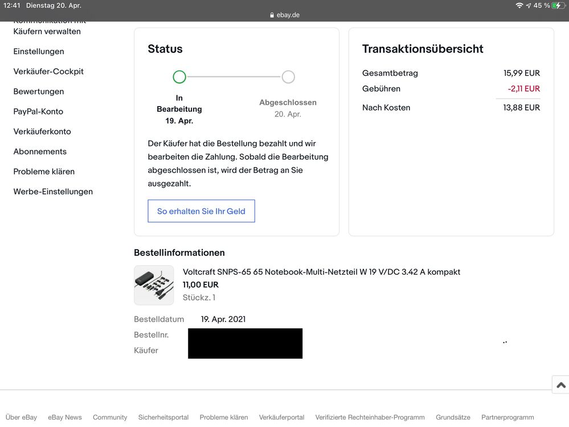This screenshot has height=427, width=569.
Task: Open Werbe-Einstellungen in the sidebar
Action: click(53, 192)
